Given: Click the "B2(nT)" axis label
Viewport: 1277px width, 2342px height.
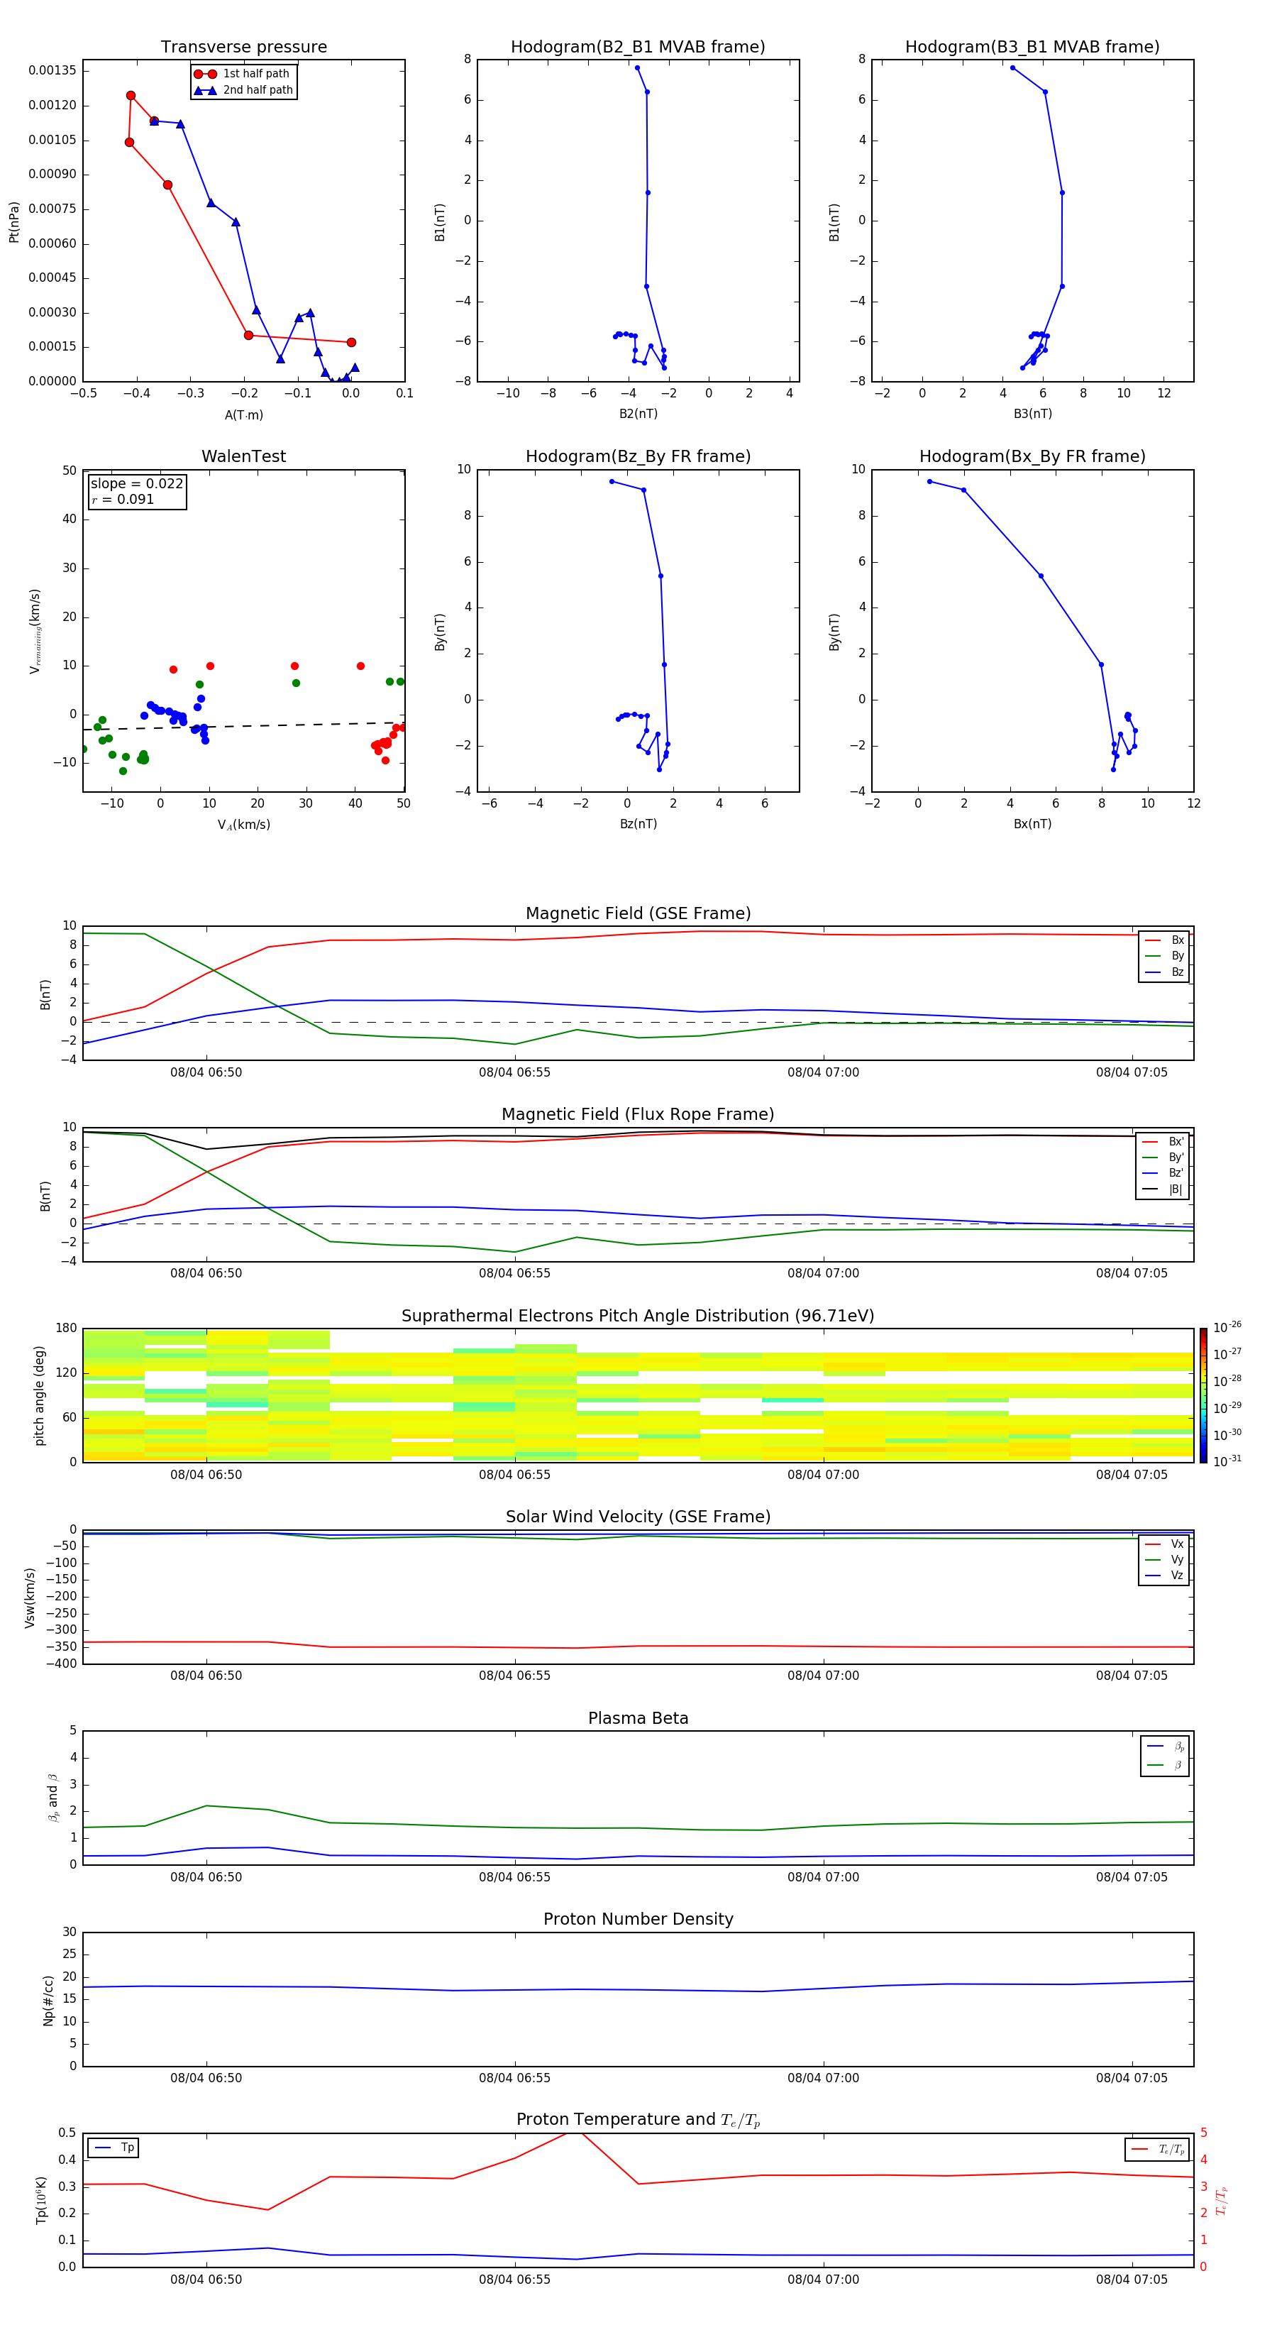Looking at the screenshot, I should pos(638,414).
